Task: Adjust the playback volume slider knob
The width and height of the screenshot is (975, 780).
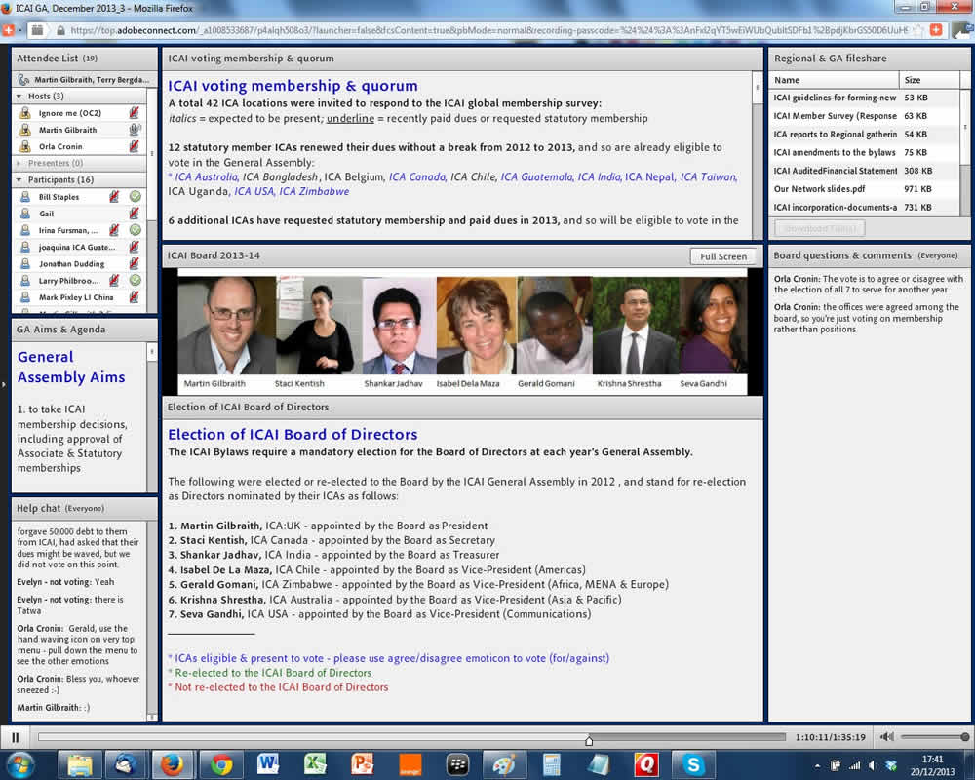Action: click(965, 737)
